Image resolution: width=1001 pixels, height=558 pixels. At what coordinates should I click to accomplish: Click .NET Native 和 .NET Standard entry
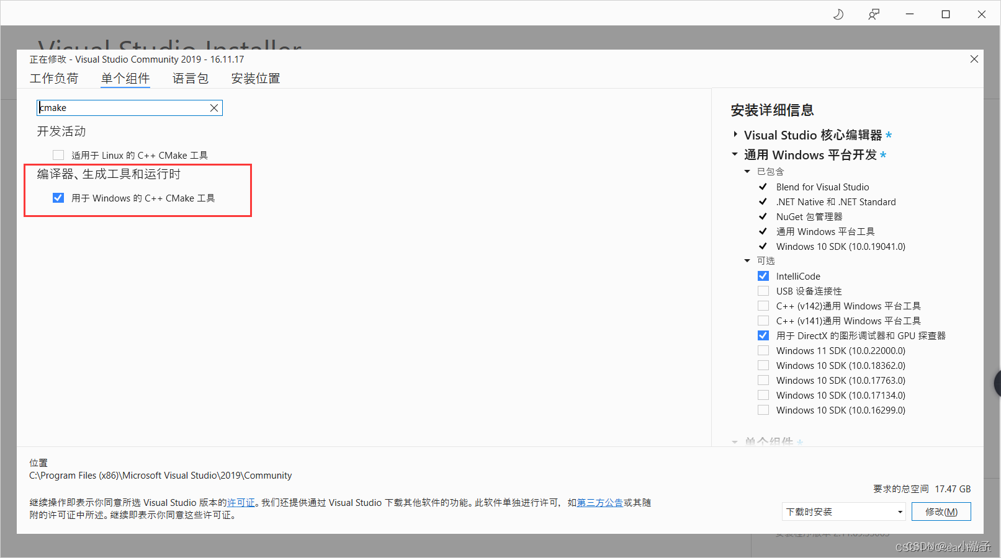(x=836, y=201)
